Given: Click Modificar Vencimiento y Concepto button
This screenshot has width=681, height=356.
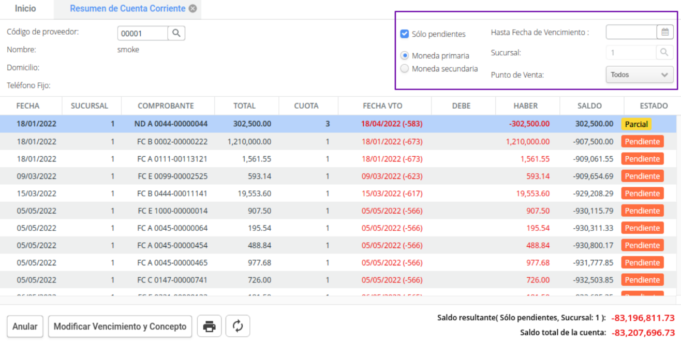Looking at the screenshot, I should coord(120,327).
